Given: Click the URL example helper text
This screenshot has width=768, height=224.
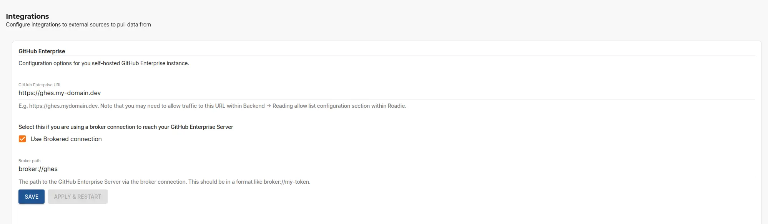Looking at the screenshot, I should (212, 105).
